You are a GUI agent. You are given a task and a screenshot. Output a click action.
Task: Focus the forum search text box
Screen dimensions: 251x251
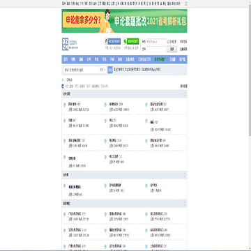click(81, 70)
